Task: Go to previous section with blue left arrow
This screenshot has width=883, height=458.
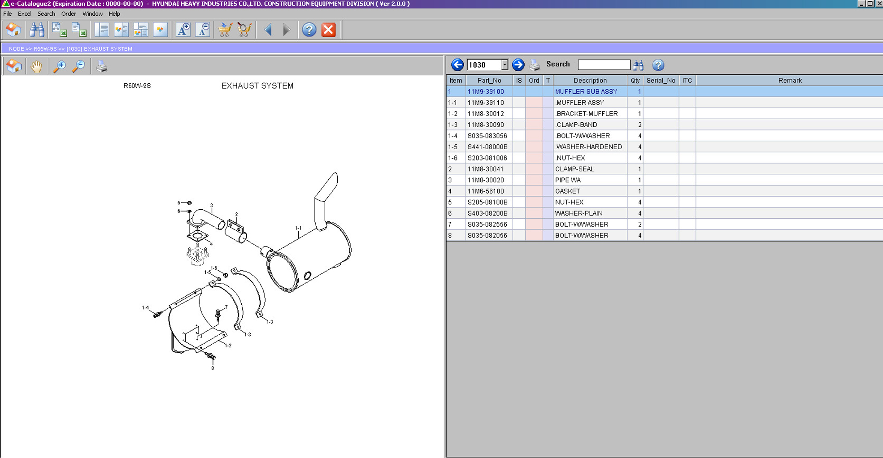Action: pos(457,65)
